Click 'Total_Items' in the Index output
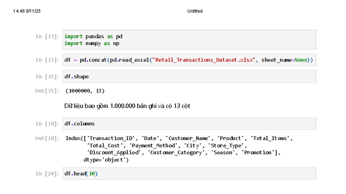This screenshot has height=194, width=346. click(270, 138)
